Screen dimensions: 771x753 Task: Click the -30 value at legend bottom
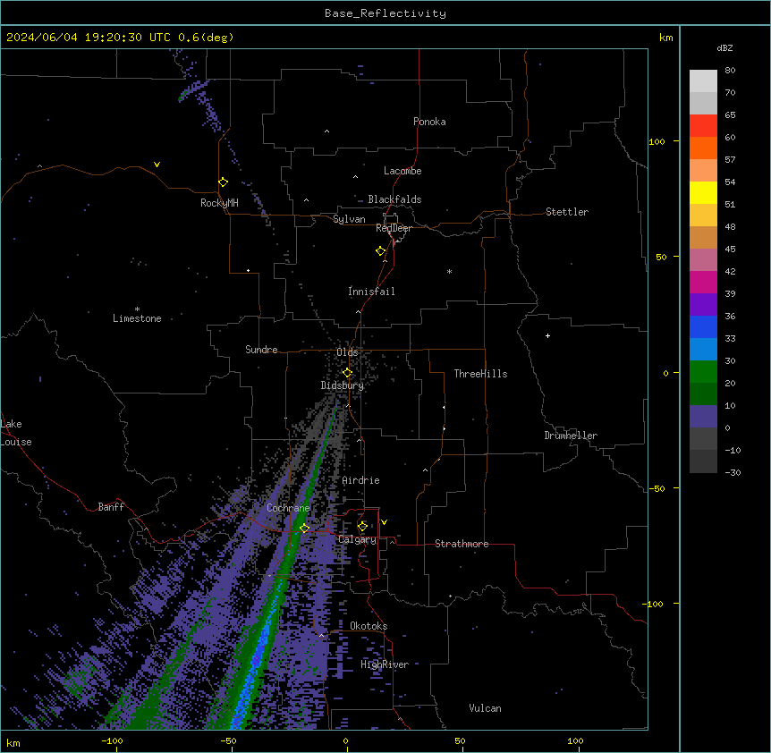point(733,472)
